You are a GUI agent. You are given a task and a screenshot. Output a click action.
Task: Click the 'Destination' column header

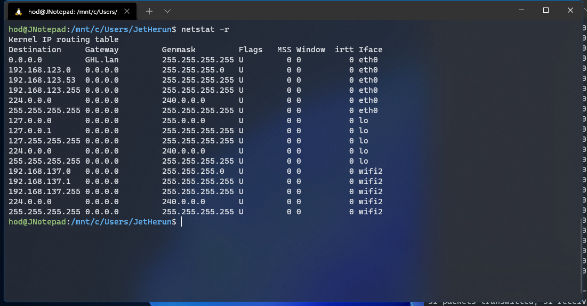(x=35, y=50)
